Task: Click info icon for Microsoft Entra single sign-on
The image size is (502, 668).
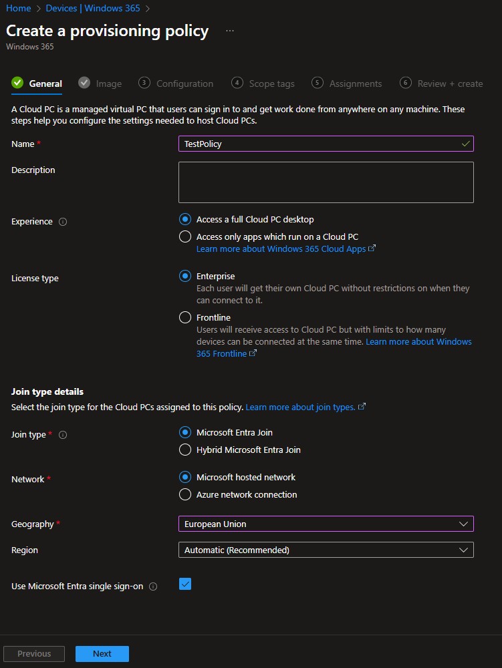Action: coord(153,587)
